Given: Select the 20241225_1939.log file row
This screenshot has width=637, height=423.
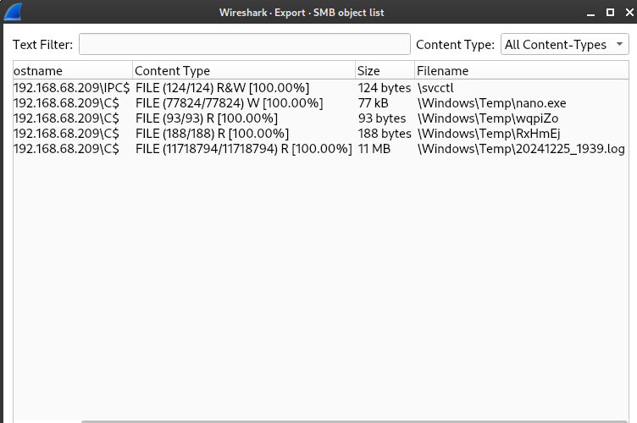Looking at the screenshot, I should click(x=520, y=149).
